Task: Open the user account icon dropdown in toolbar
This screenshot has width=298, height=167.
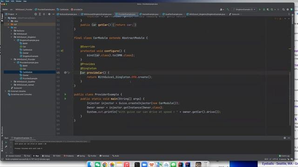Action: click(222, 9)
